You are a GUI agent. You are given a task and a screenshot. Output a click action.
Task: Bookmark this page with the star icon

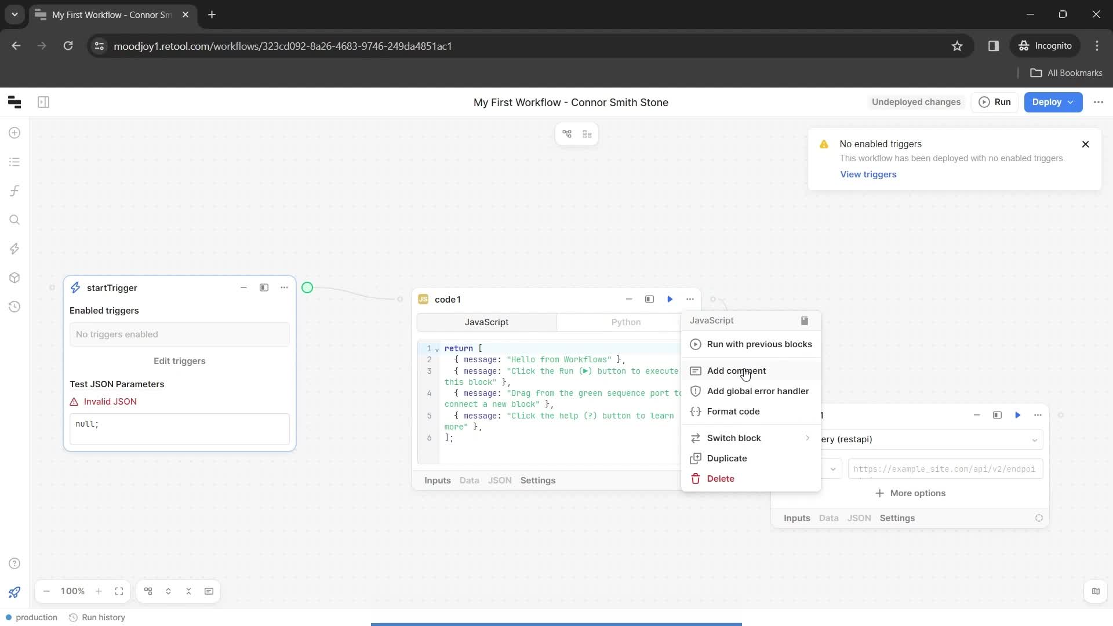point(957,46)
